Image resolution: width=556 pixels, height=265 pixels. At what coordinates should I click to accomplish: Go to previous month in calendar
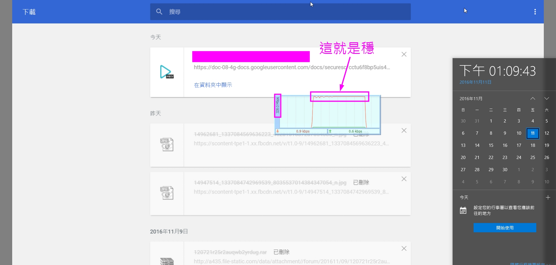tap(533, 98)
